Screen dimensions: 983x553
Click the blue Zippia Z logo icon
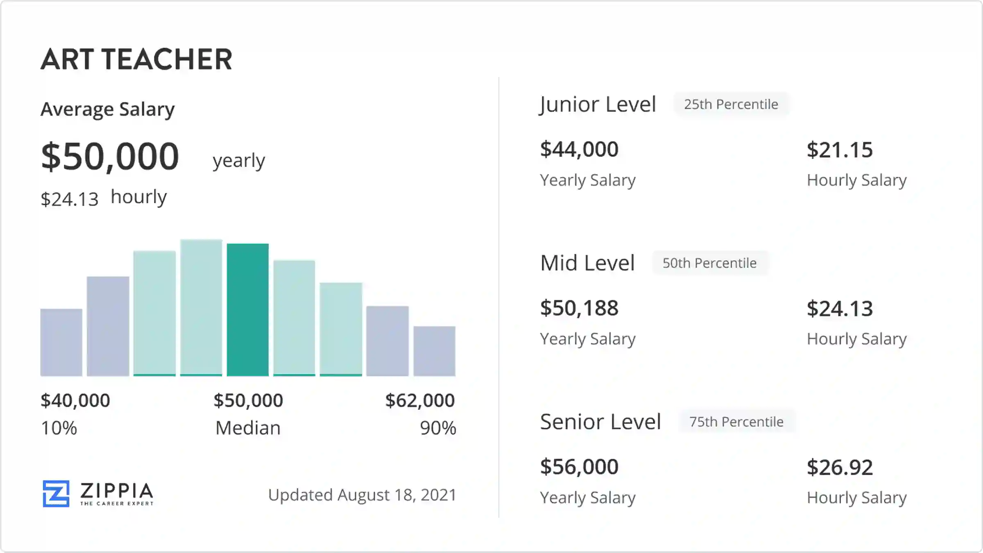(56, 493)
